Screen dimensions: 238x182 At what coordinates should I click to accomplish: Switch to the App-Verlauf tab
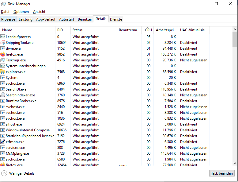pos(46,19)
